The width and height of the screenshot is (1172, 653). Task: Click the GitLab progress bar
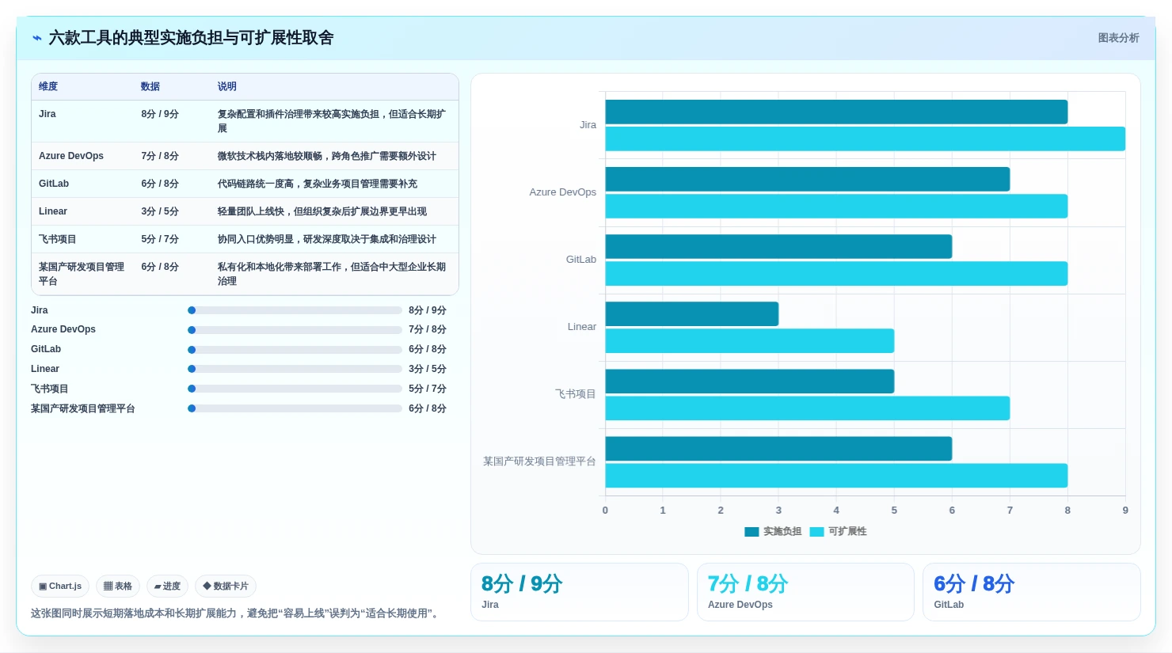coord(295,350)
